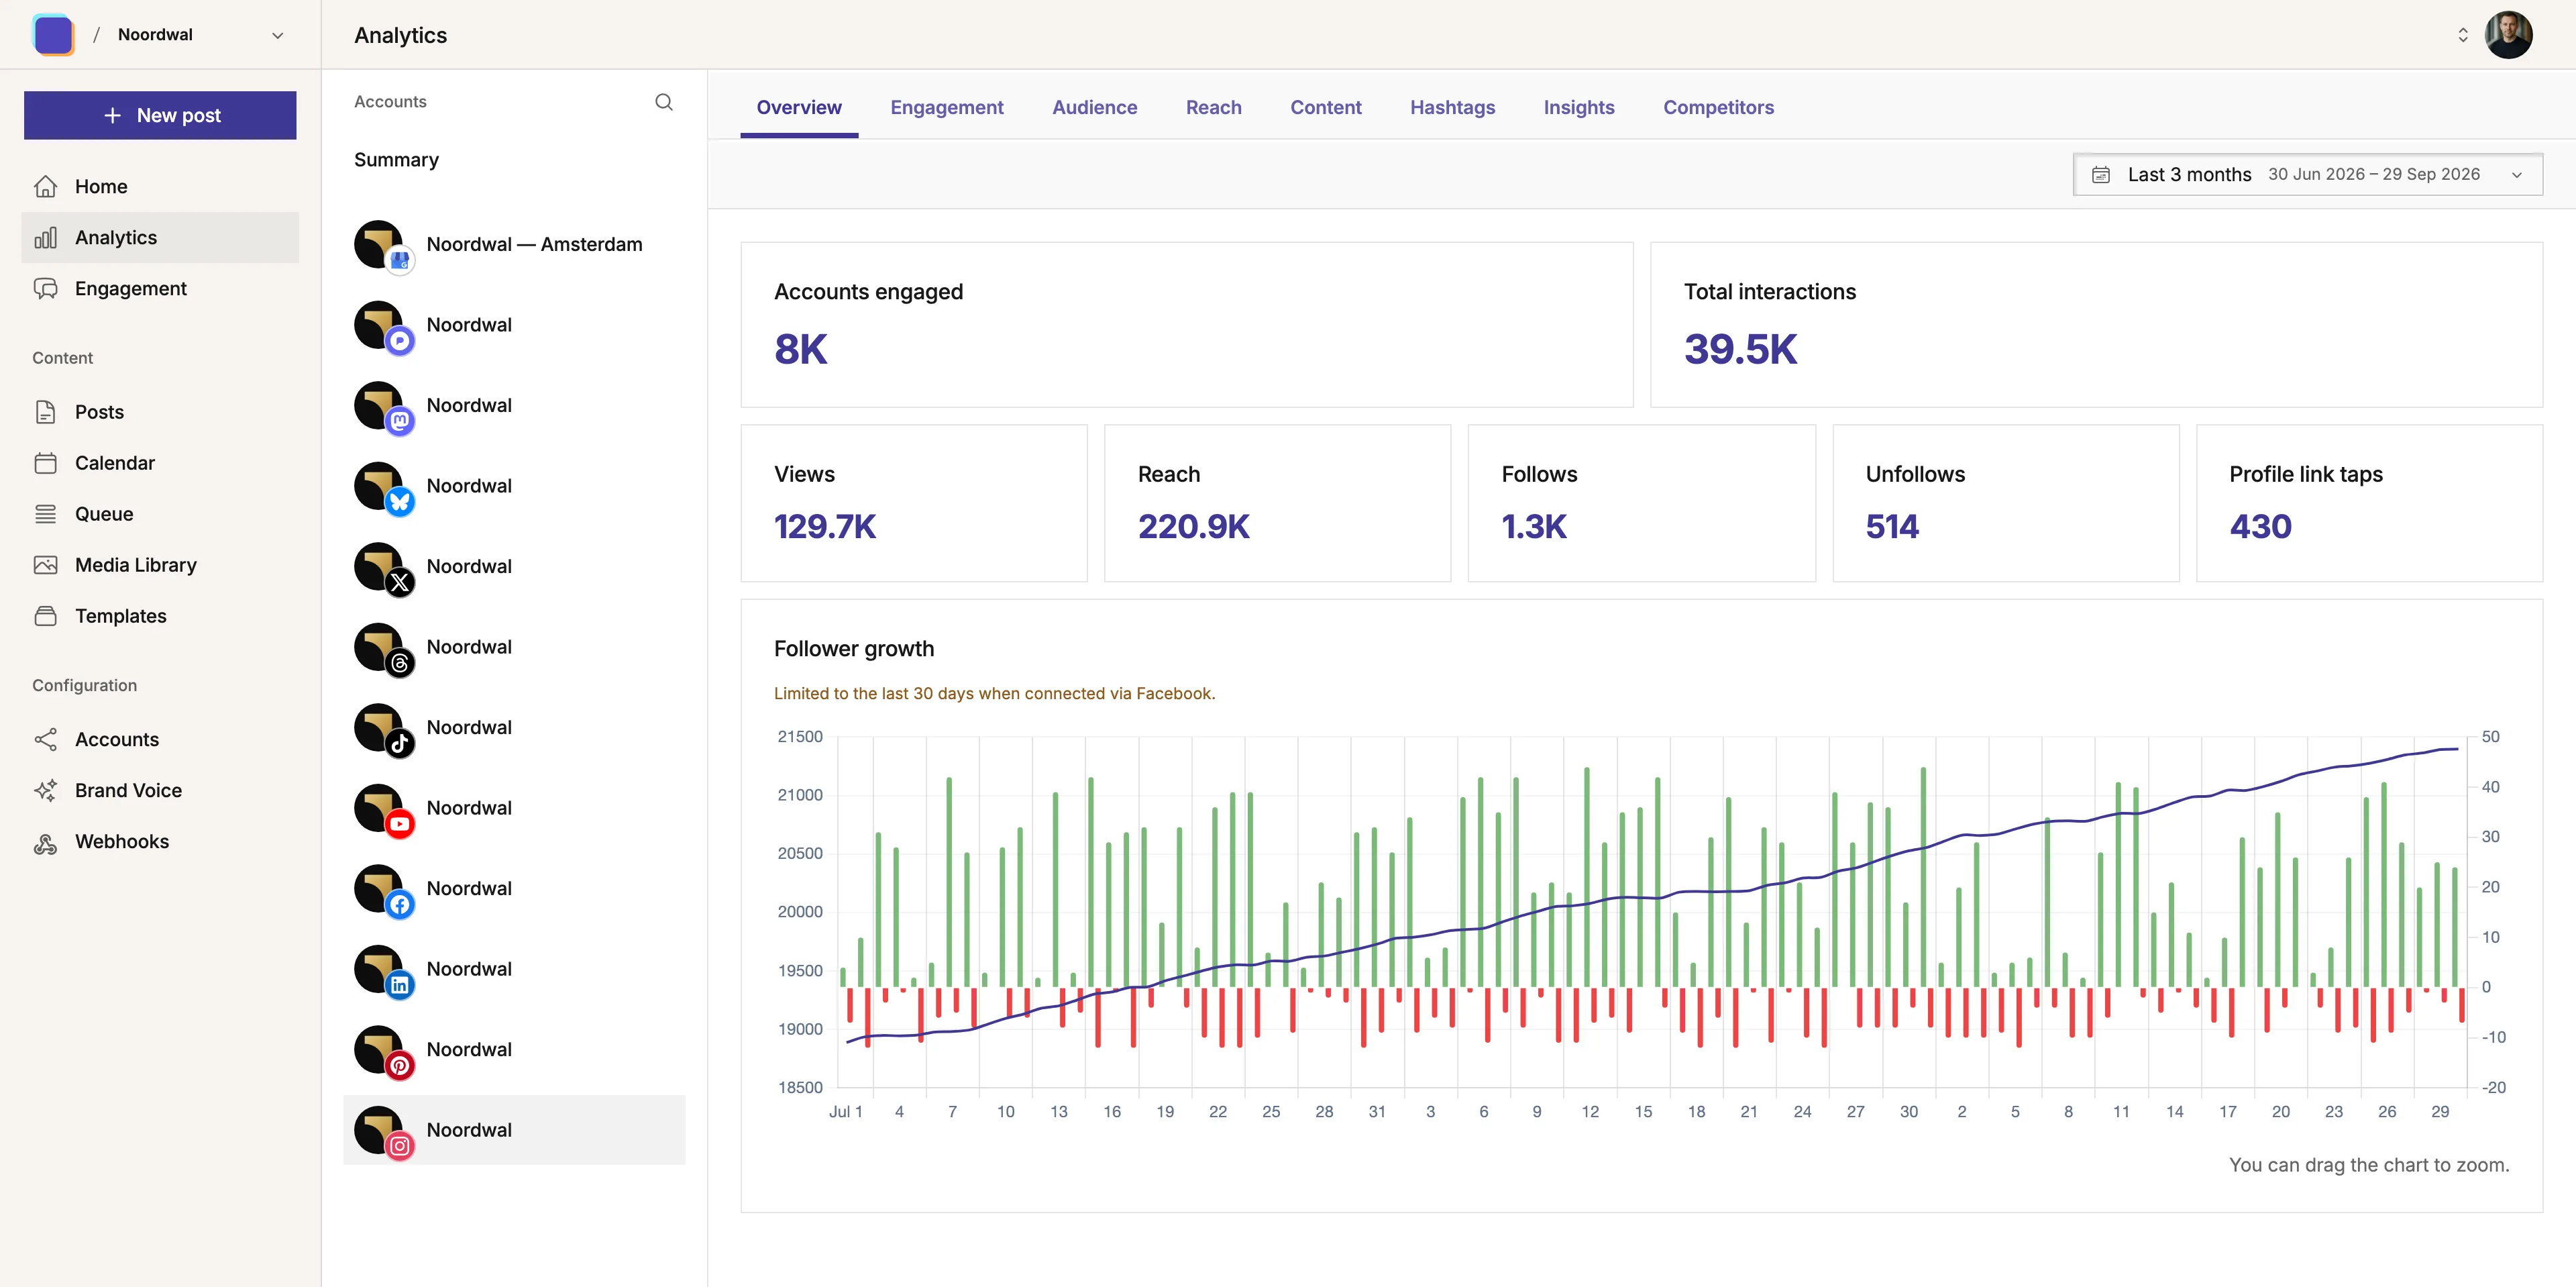Select the Noordwal Pinterest account
Viewport: 2576px width, 1287px height.
514,1049
